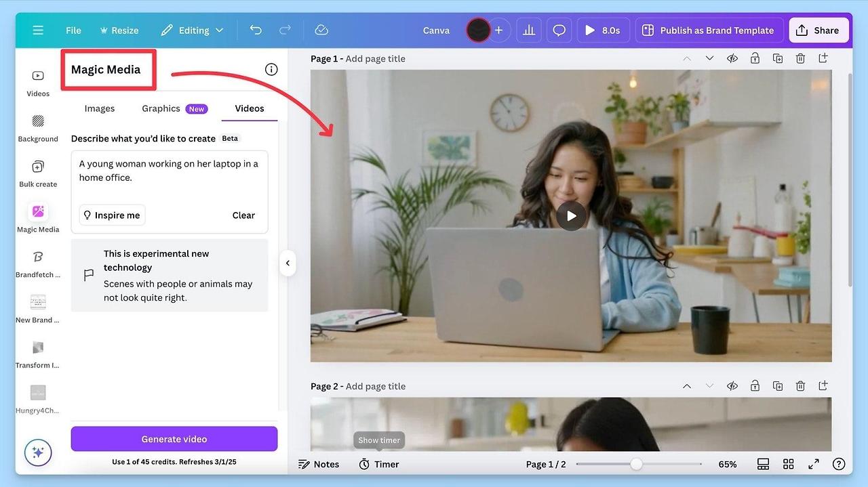
Task: Duplicate Page 1
Action: click(778, 58)
